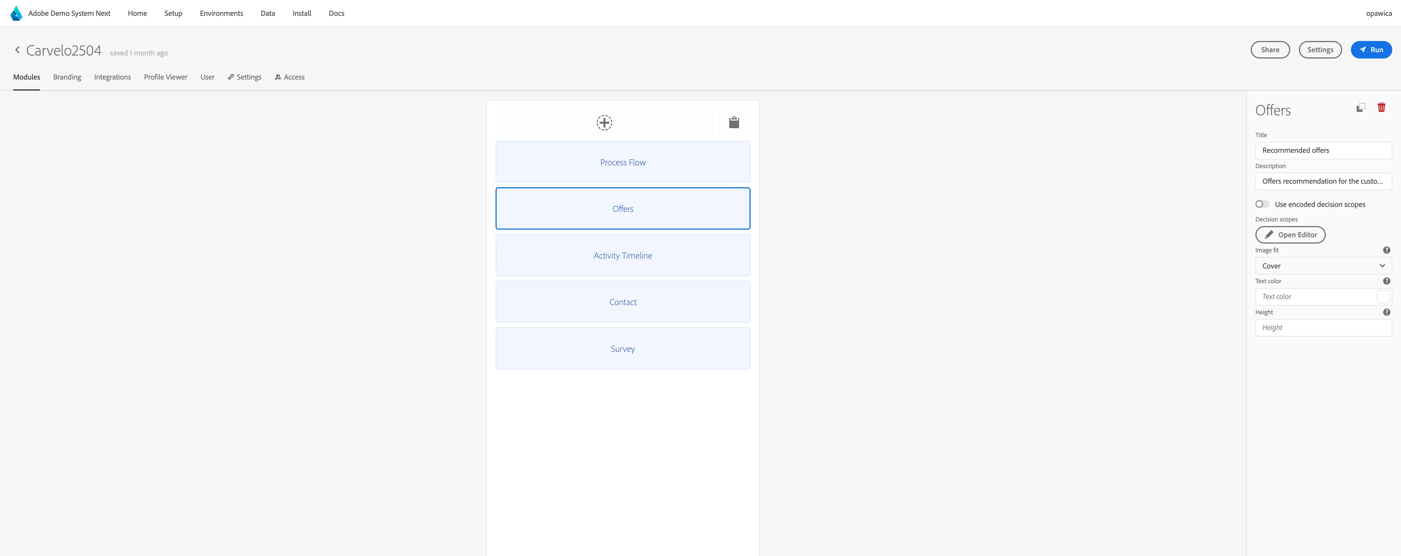Switch to the Settings tab with gears icon
The width and height of the screenshot is (1401, 556).
click(245, 77)
